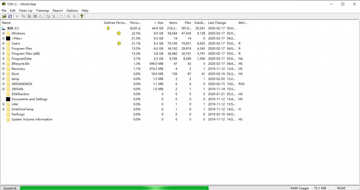Open the Report menu
The image size is (360, 190).
pos(58,11)
